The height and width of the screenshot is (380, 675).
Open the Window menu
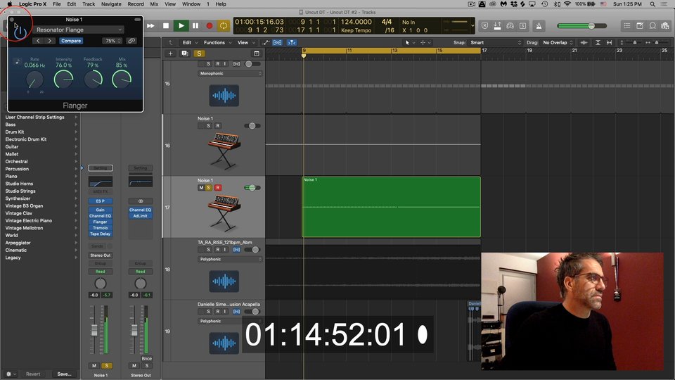coord(191,4)
